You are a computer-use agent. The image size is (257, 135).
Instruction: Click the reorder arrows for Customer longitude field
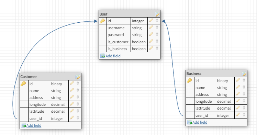(78, 104)
